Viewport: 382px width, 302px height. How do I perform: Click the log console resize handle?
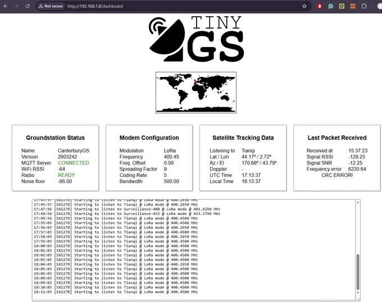[358, 298]
